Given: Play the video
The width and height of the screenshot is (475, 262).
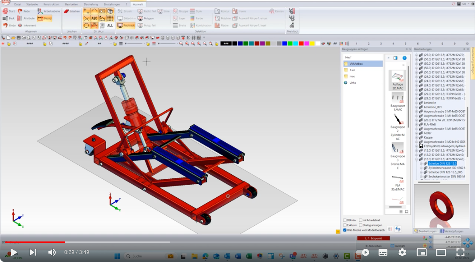Looking at the screenshot, I should click(x=14, y=252).
